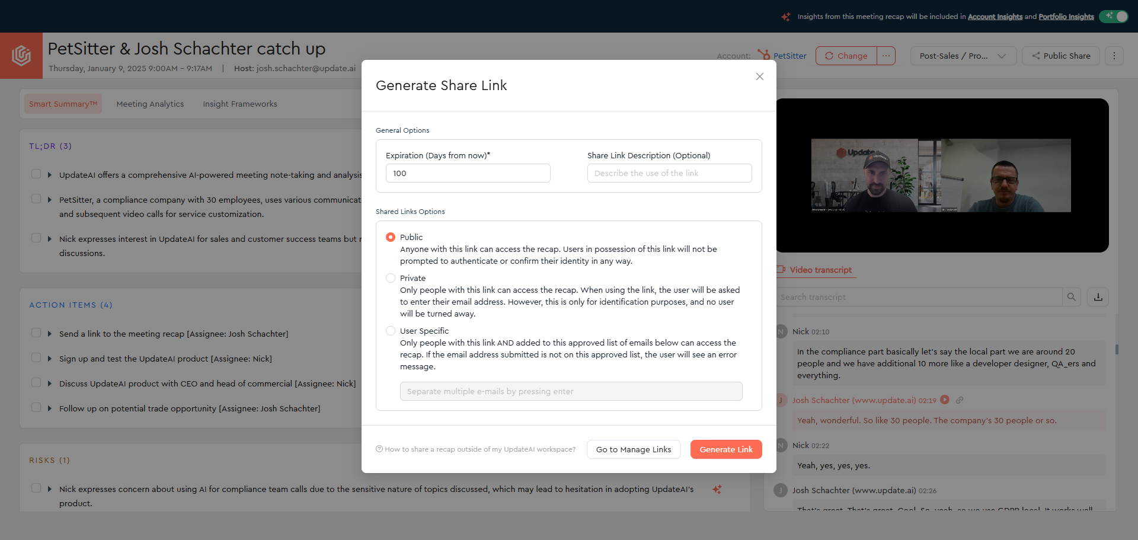Viewport: 1138px width, 540px height.
Task: Close the Generate Share Link dialog
Action: pos(759,76)
